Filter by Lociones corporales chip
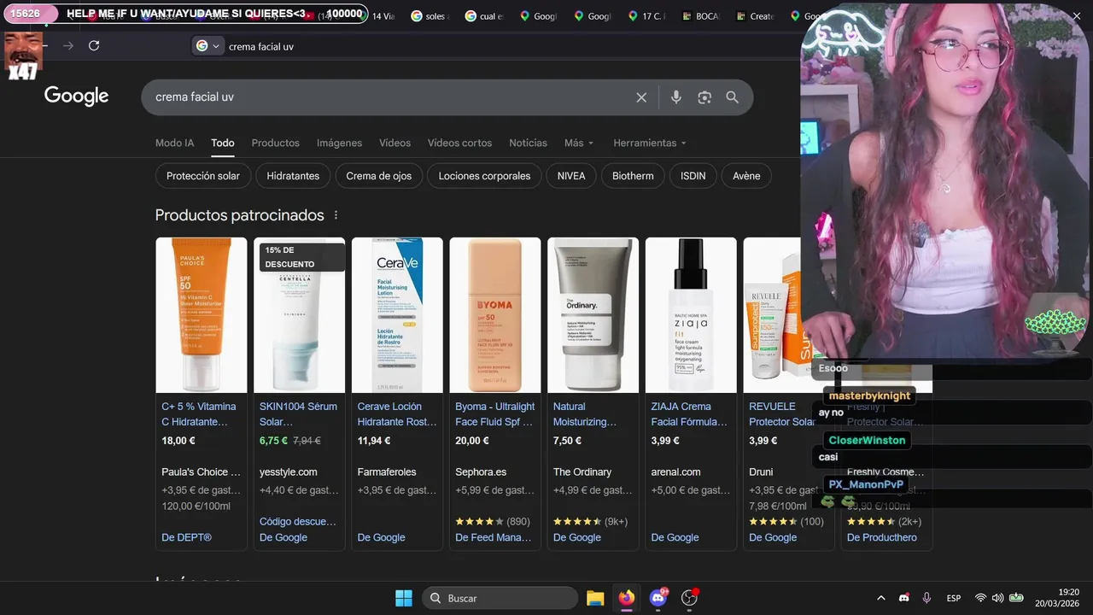Image resolution: width=1093 pixels, height=615 pixels. click(x=484, y=176)
